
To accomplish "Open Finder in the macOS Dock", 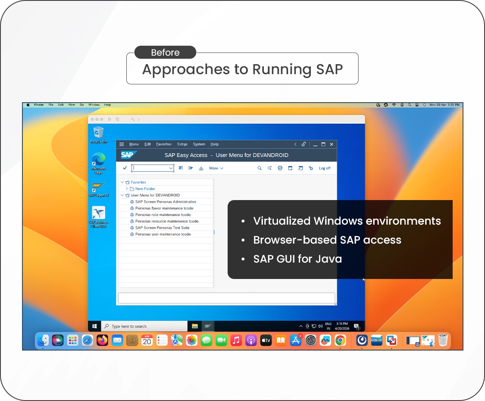I will pos(43,341).
